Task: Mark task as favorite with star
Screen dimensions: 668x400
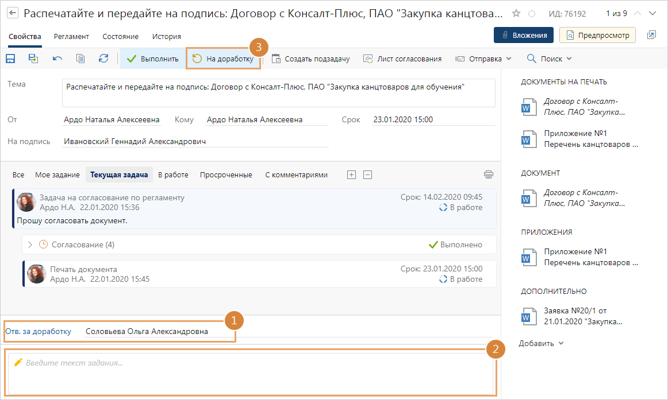Action: click(x=516, y=13)
